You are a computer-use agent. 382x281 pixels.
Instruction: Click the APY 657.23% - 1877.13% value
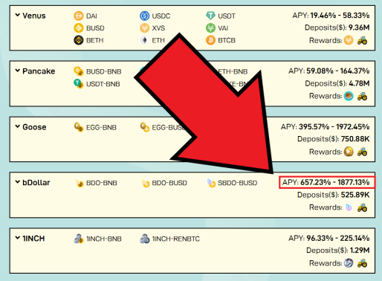point(335,182)
